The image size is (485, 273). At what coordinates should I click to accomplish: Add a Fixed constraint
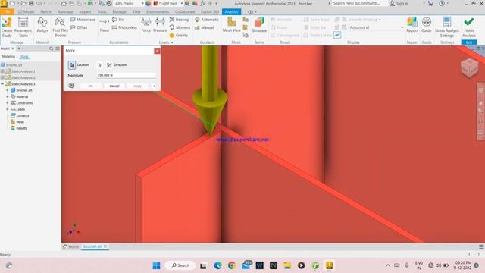point(105,25)
